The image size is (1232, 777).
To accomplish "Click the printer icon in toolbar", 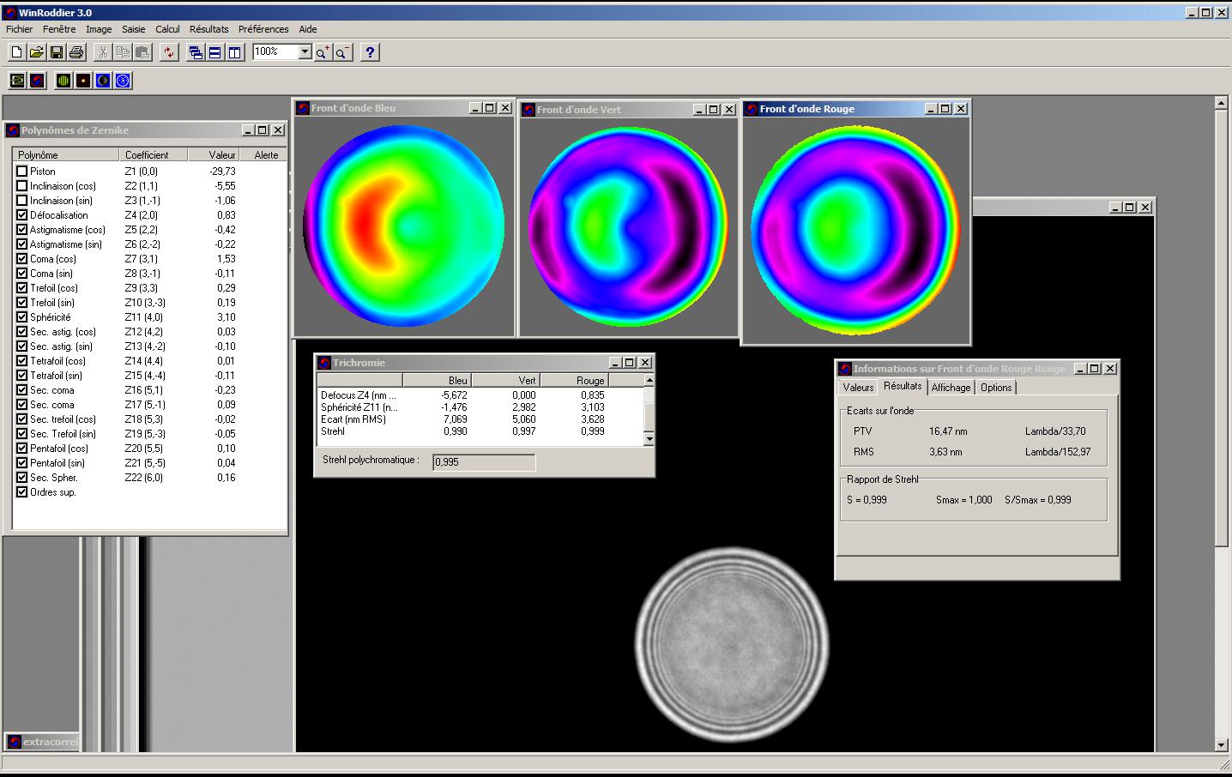I will coord(76,52).
